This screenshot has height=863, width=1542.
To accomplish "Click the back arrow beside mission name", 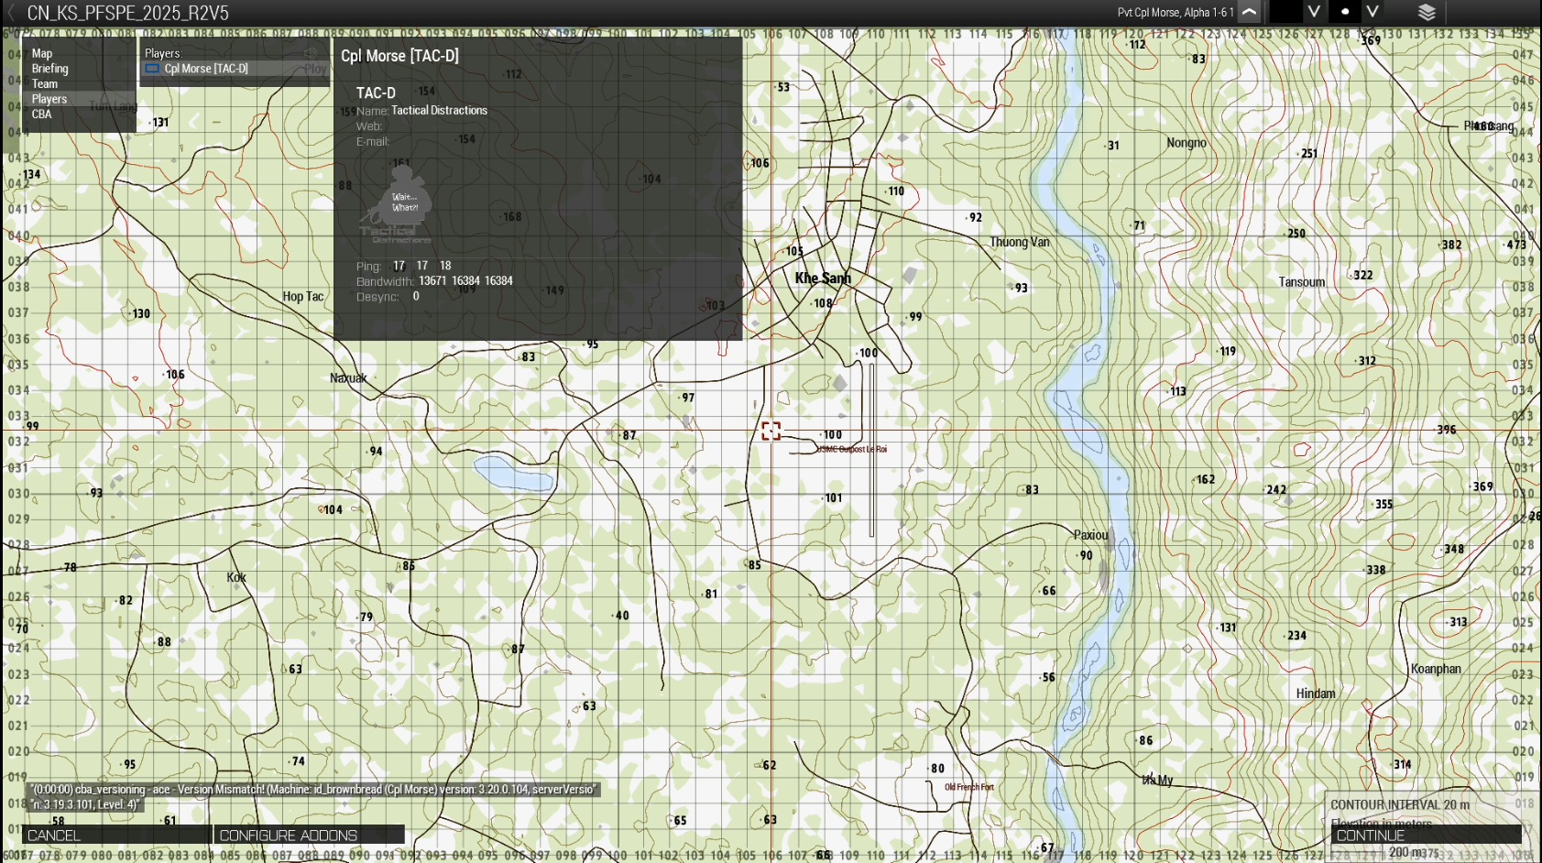I will point(12,13).
